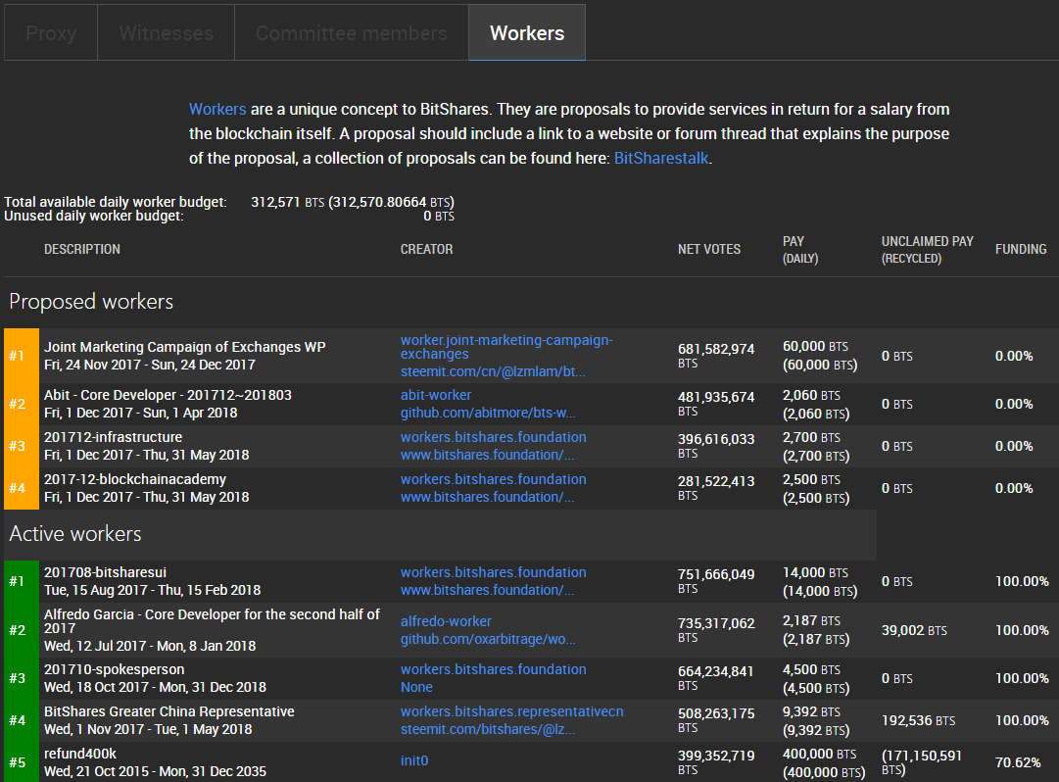Select '2017-12-blockchainacademy' description
This screenshot has height=782, width=1059.
(135, 479)
